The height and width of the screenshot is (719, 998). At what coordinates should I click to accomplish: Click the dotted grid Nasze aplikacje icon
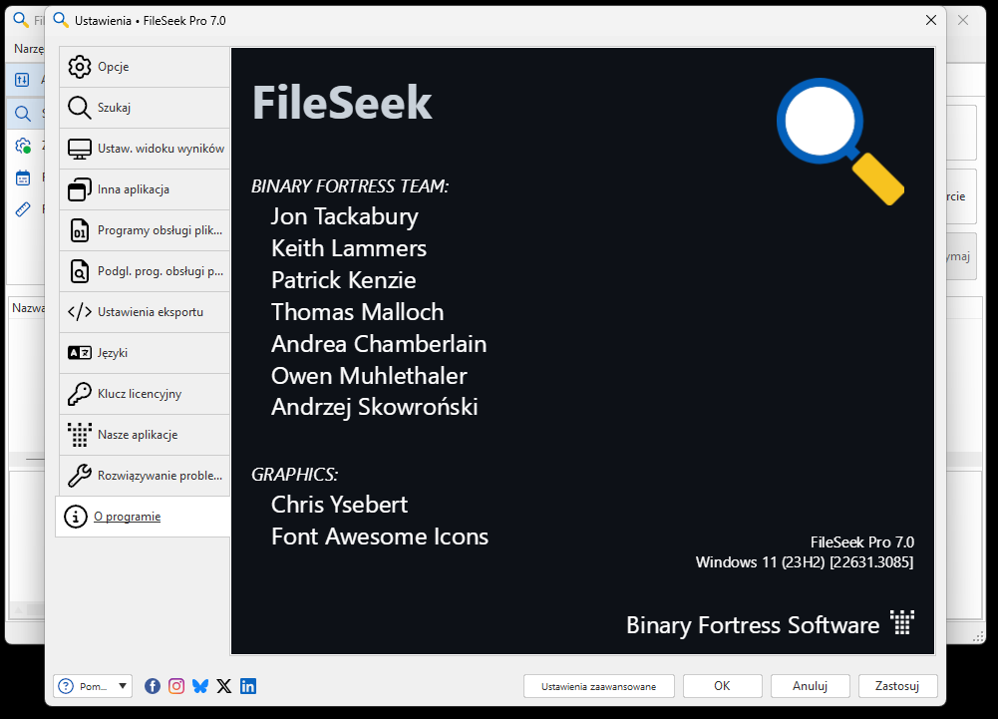coord(80,435)
